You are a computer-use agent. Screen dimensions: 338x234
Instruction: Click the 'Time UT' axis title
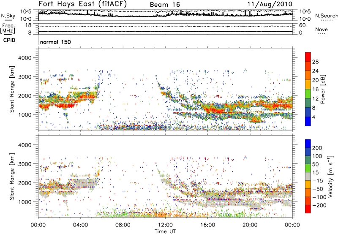point(165,231)
